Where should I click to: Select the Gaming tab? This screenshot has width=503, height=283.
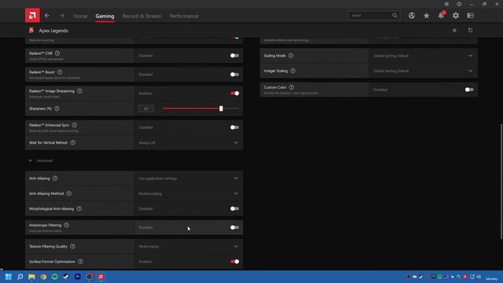tap(105, 16)
